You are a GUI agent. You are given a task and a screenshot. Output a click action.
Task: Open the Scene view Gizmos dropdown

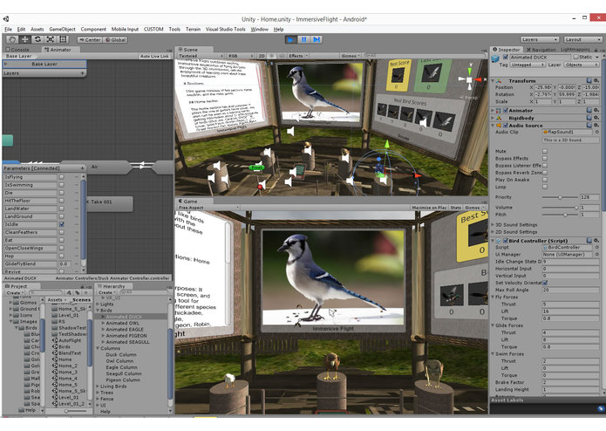[x=351, y=56]
